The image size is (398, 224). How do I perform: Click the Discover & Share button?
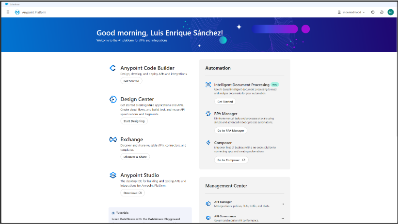135,157
